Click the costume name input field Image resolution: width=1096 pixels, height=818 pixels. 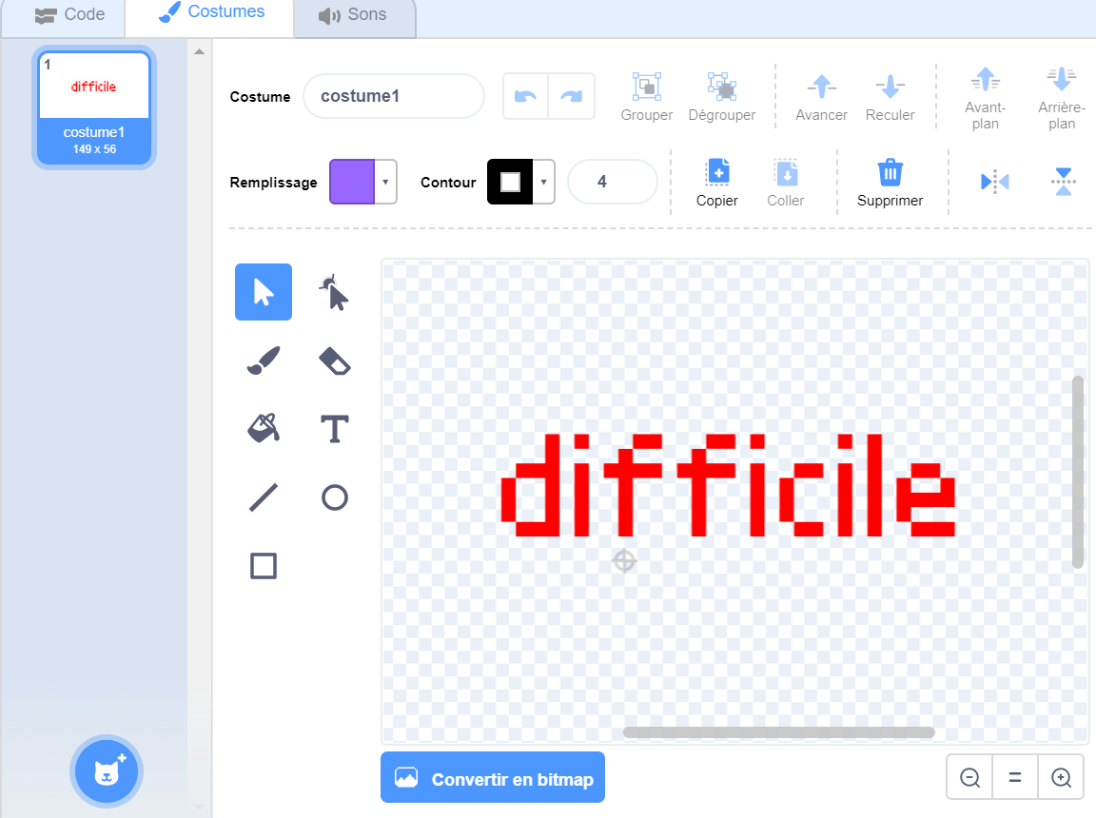(x=393, y=96)
